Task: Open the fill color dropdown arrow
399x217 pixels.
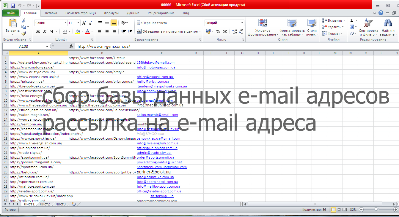Action: click(82, 31)
